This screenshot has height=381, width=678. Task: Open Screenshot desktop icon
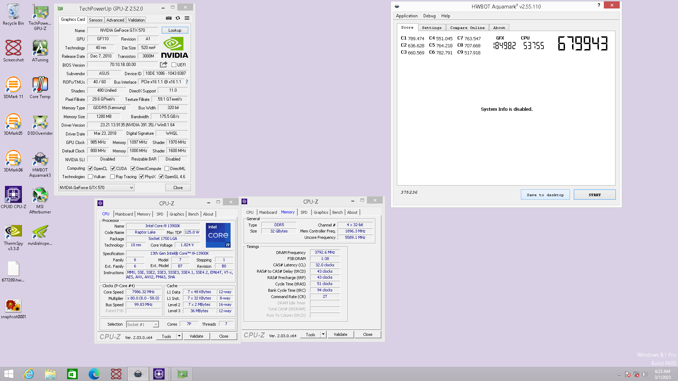click(13, 51)
